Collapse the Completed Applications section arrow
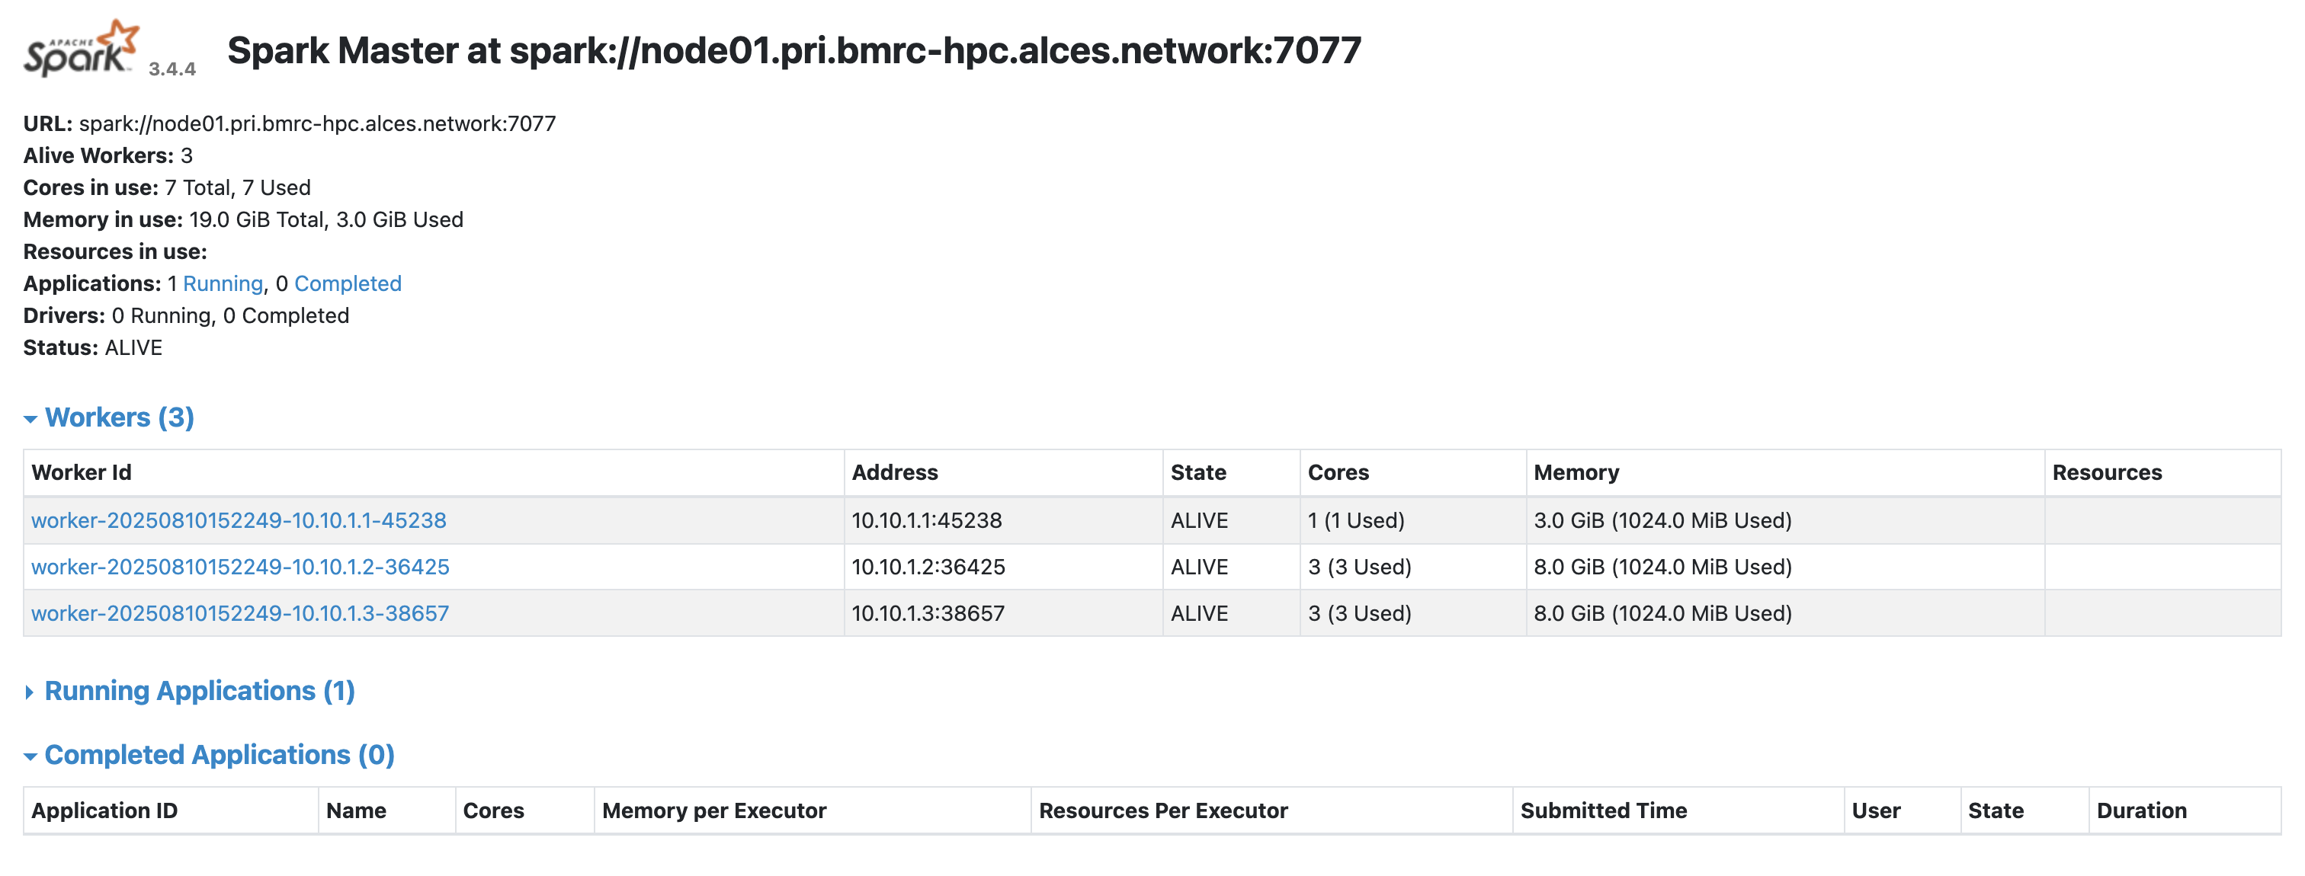 pyautogui.click(x=30, y=756)
